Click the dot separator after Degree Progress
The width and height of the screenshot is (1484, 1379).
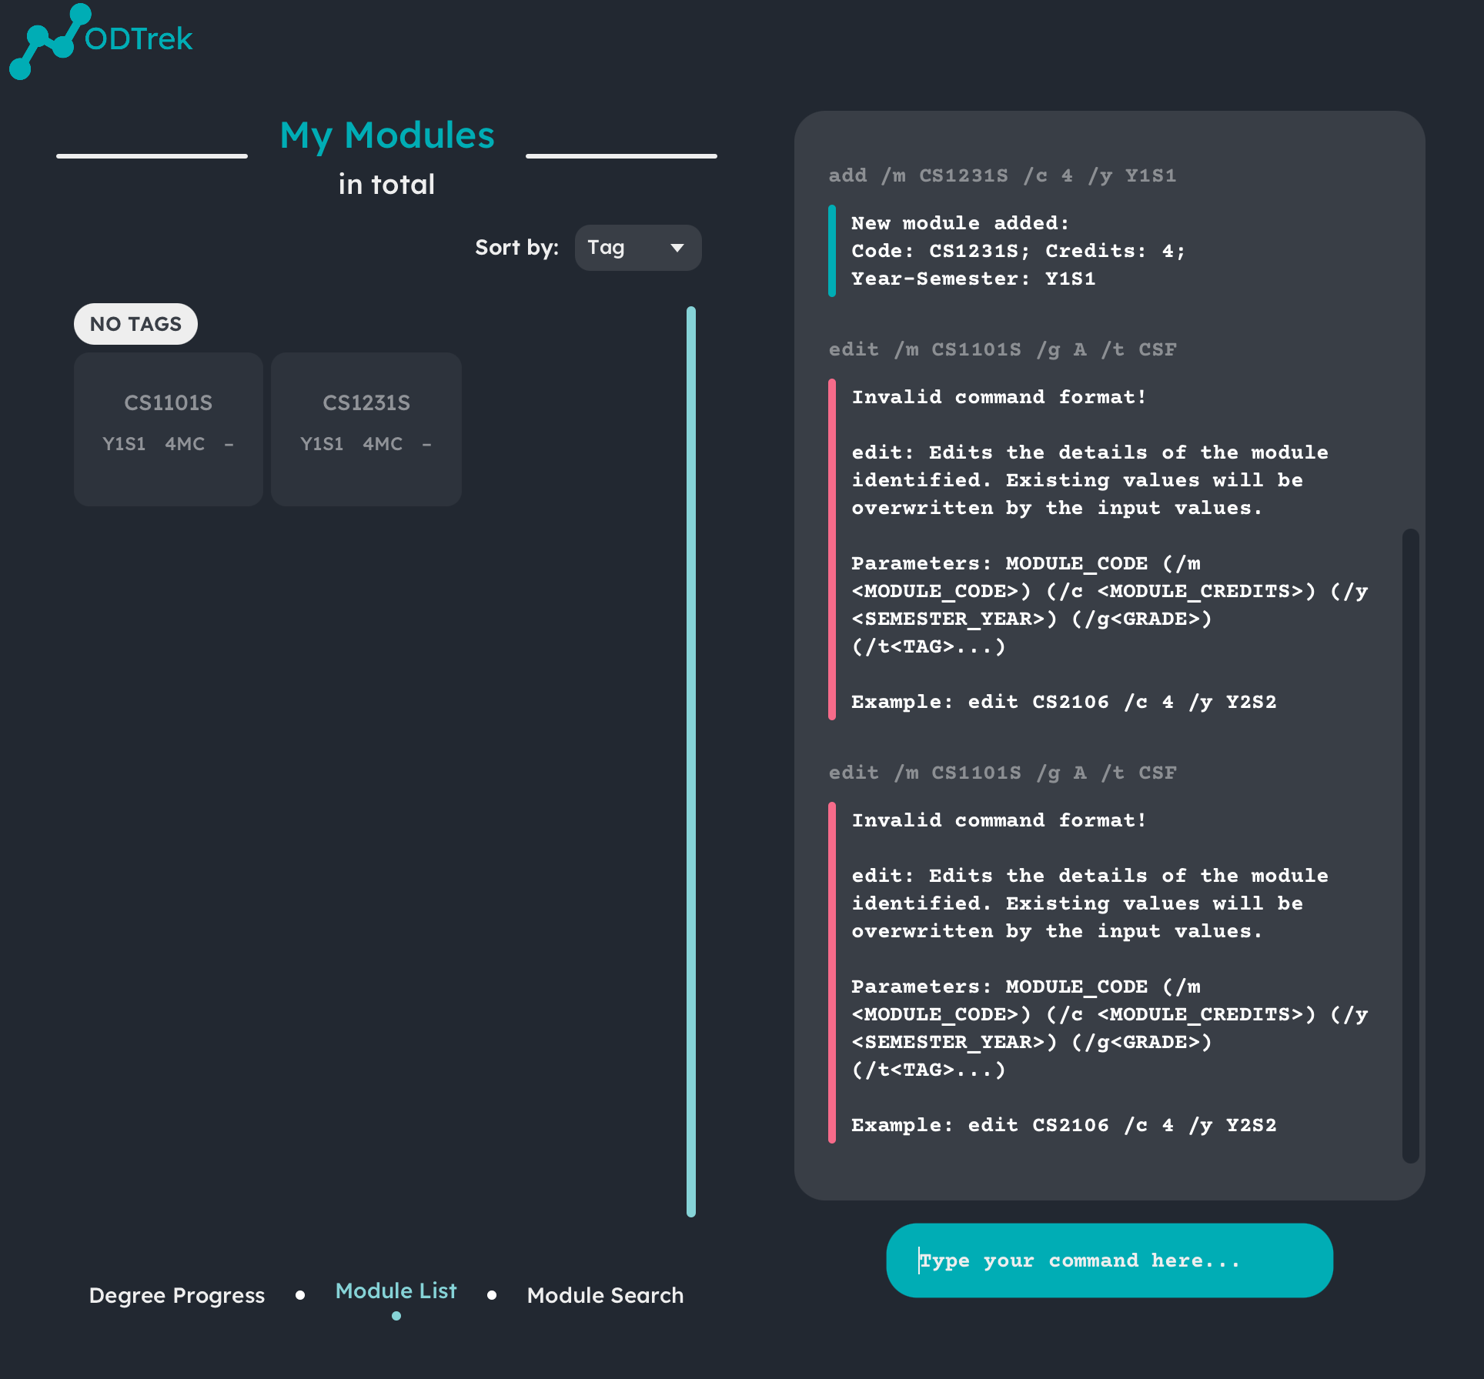pos(300,1295)
